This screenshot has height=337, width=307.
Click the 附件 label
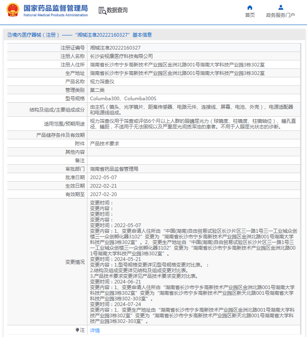pos(80,144)
